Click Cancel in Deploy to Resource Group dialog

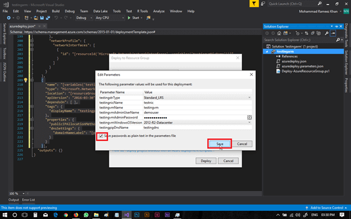pos(229,161)
